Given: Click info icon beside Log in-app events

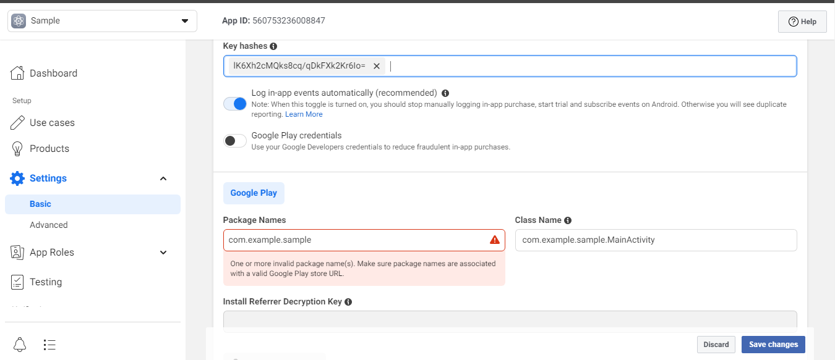Looking at the screenshot, I should [445, 93].
